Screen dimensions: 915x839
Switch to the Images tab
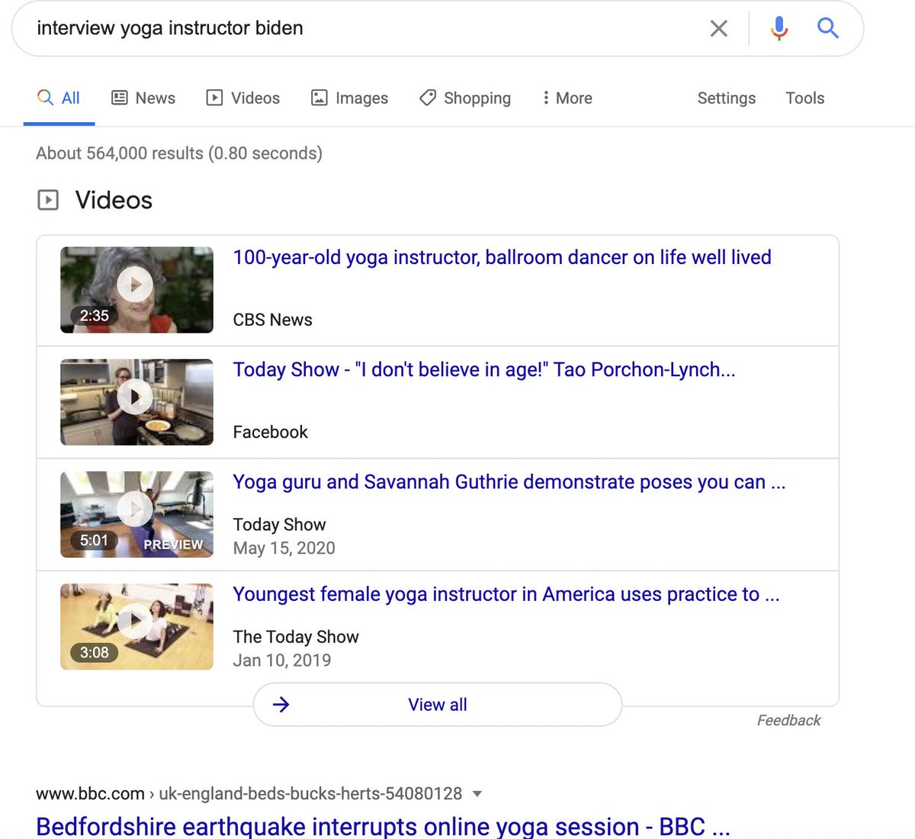coord(350,98)
